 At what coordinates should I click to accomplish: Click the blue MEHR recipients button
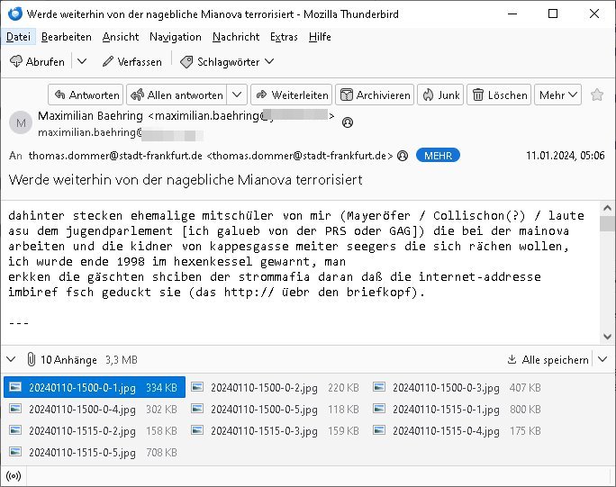(438, 156)
